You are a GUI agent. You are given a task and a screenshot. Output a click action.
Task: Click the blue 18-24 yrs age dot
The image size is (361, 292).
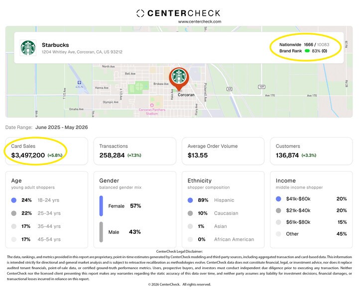tap(14, 200)
